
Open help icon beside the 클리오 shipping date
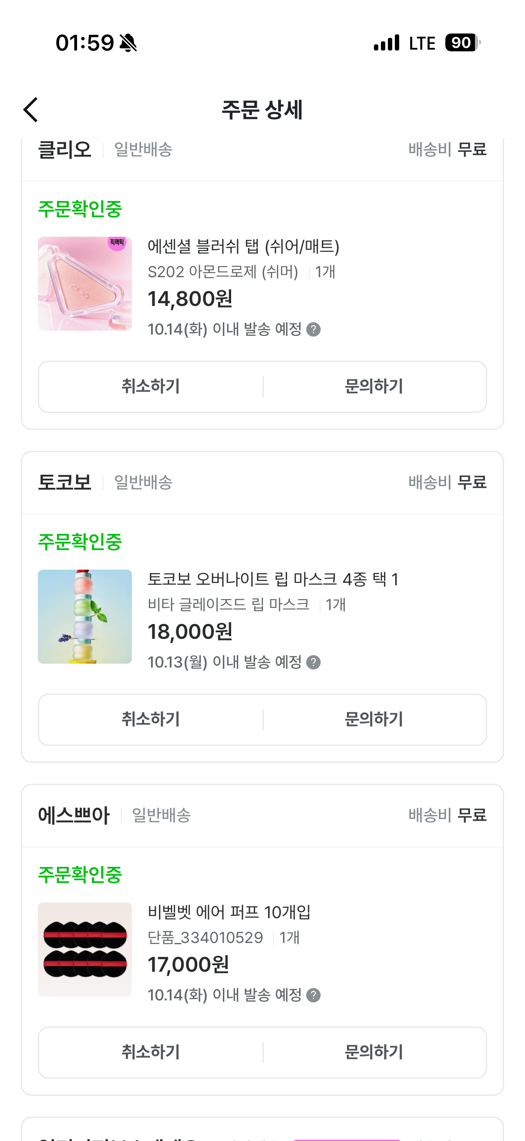tap(313, 329)
